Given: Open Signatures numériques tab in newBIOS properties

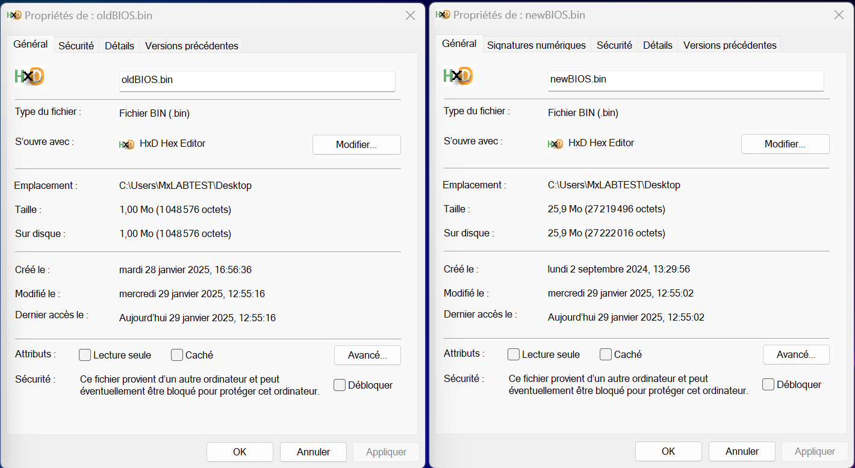Looking at the screenshot, I should coord(536,45).
